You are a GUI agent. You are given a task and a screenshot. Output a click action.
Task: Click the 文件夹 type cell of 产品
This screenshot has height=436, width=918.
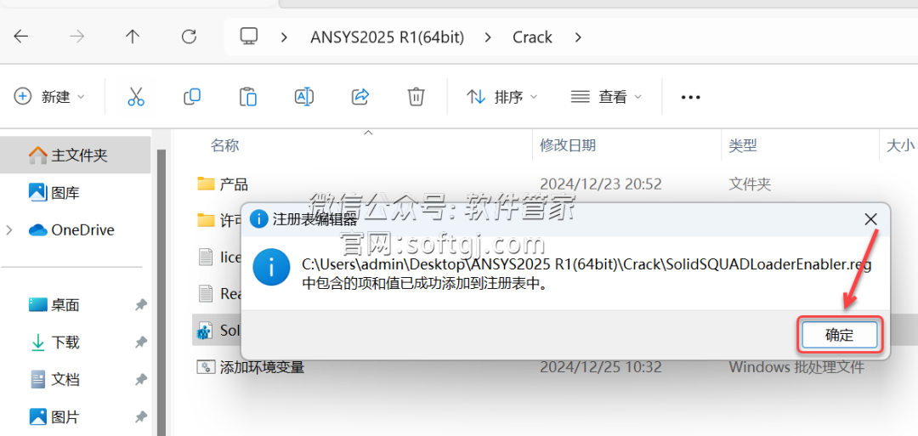(x=750, y=184)
